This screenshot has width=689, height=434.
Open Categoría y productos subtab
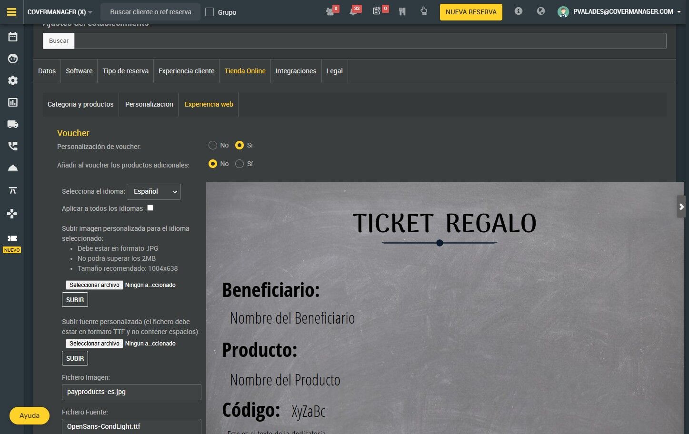[x=80, y=104]
